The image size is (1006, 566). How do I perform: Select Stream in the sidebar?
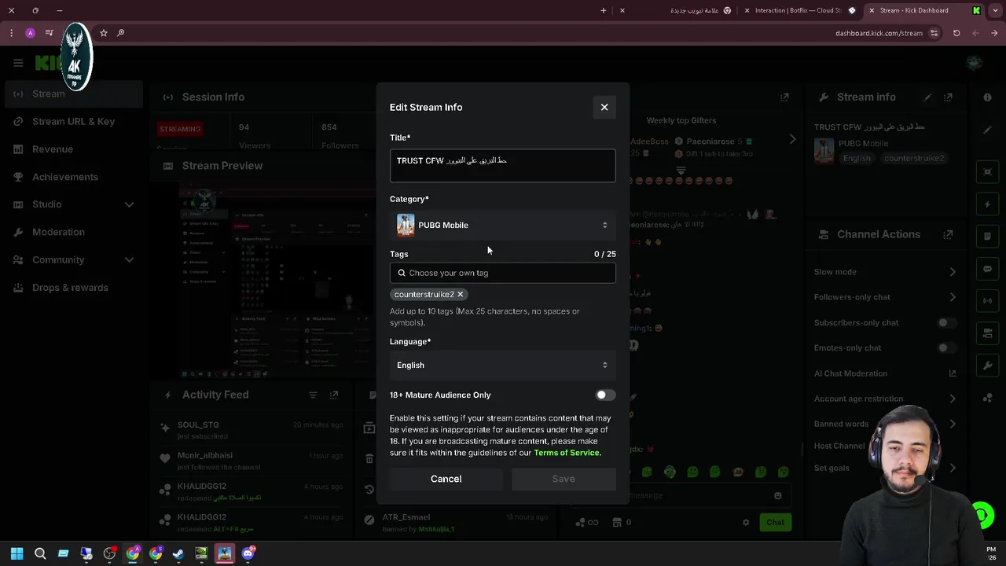coord(72,94)
